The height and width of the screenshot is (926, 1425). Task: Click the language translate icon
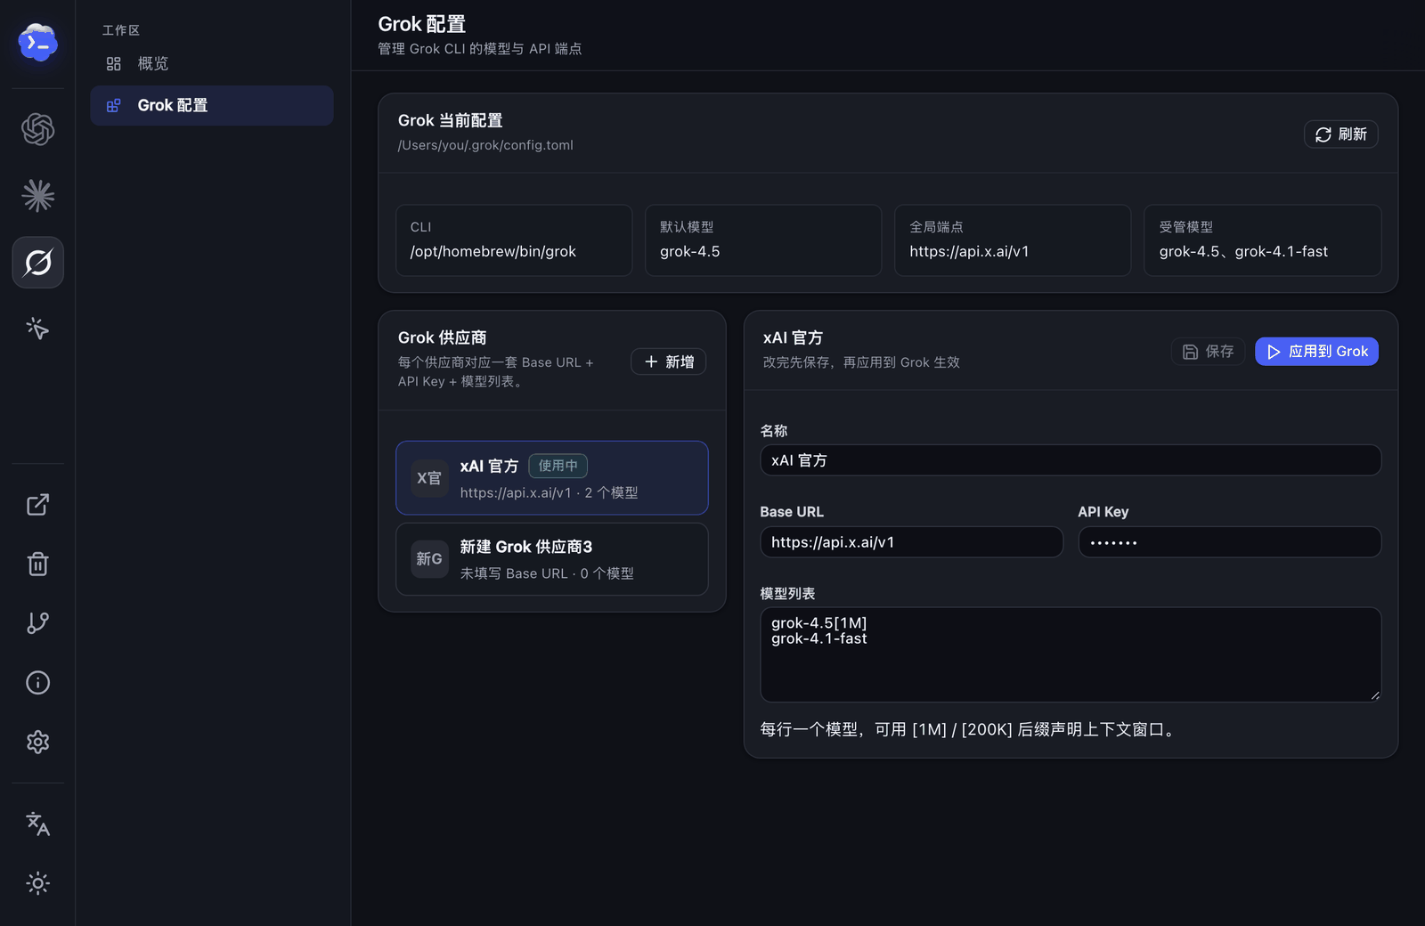click(37, 824)
